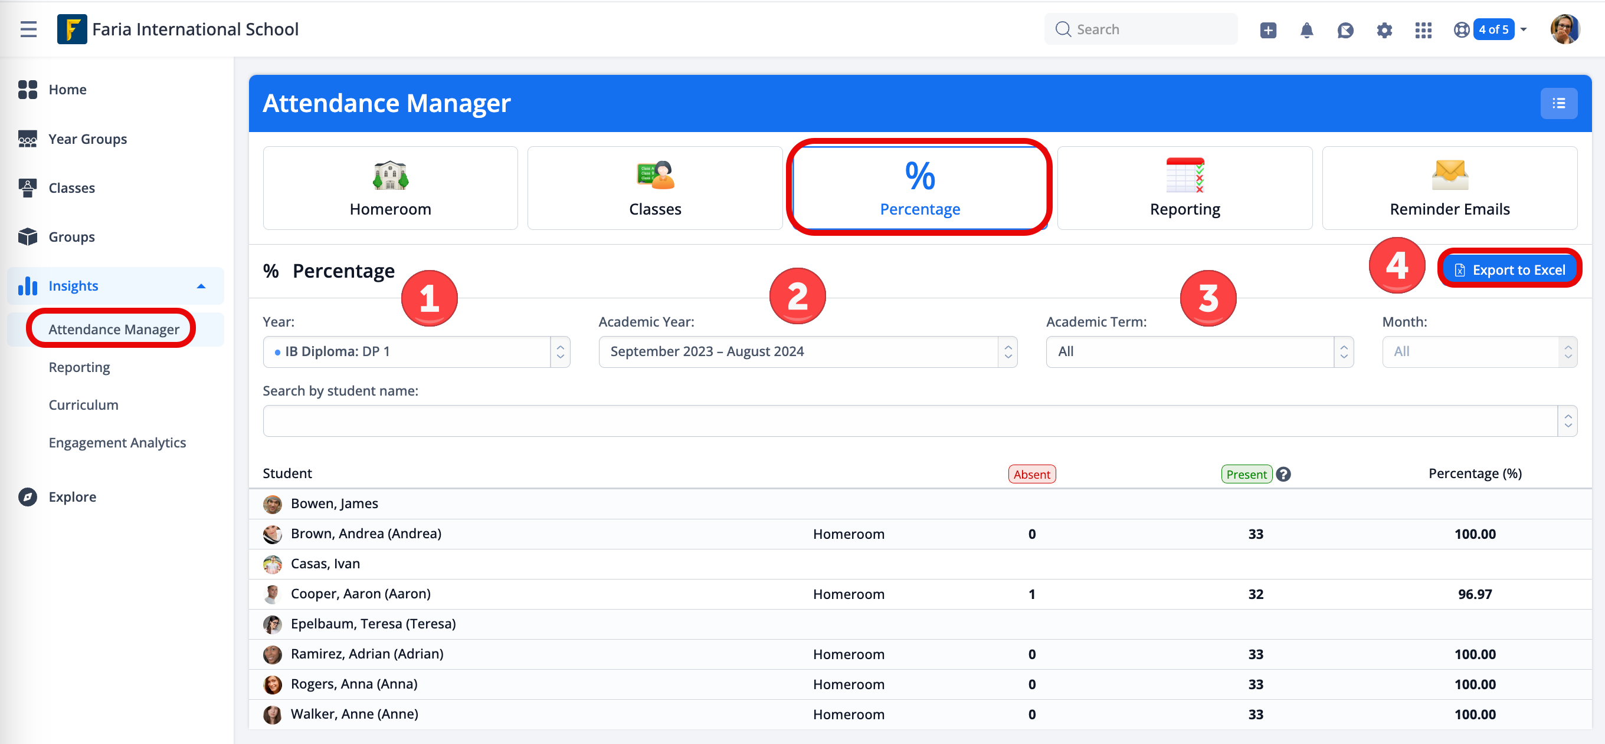Switch to the Reminder Emails tab
The width and height of the screenshot is (1605, 744).
point(1449,188)
